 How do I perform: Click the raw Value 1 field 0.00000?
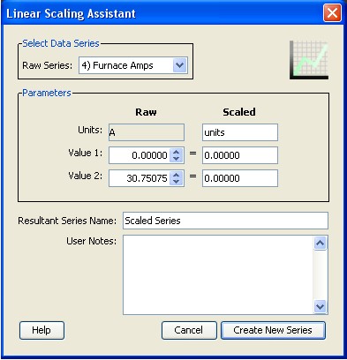[140, 155]
